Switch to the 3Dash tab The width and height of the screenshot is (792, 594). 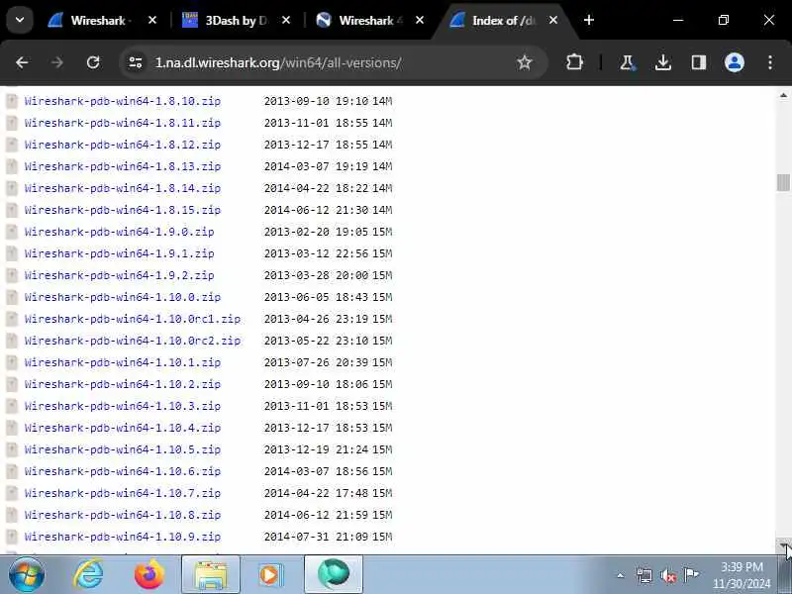236,20
